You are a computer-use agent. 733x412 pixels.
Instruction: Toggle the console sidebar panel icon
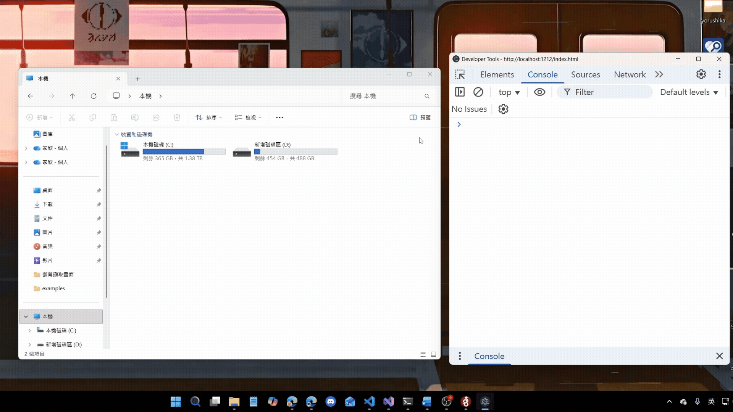460,92
